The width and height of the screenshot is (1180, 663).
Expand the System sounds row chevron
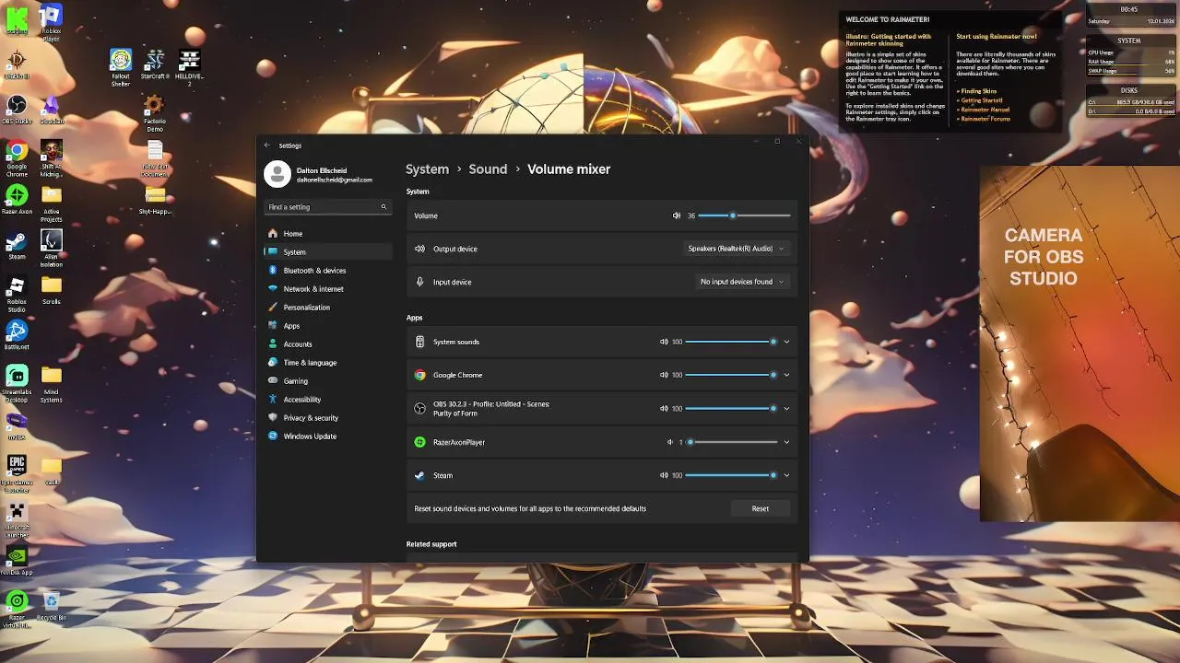[786, 342]
